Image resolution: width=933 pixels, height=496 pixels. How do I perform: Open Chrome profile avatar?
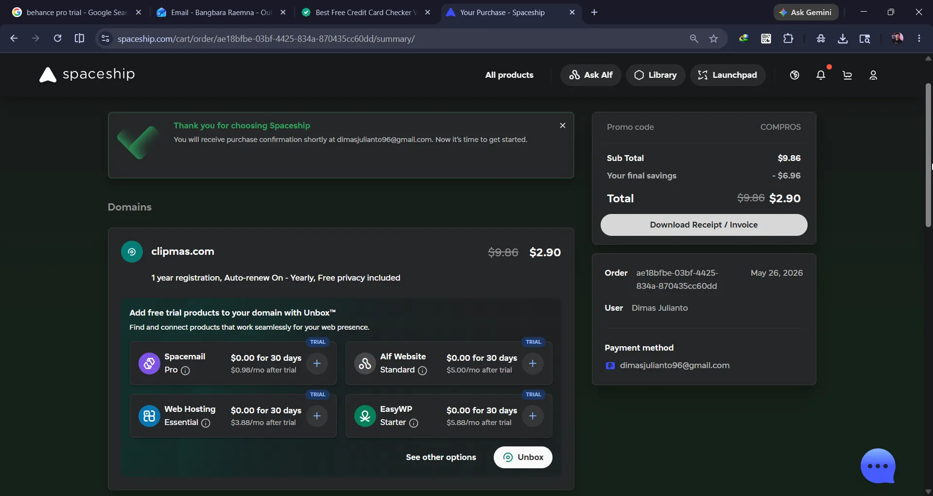(x=897, y=38)
